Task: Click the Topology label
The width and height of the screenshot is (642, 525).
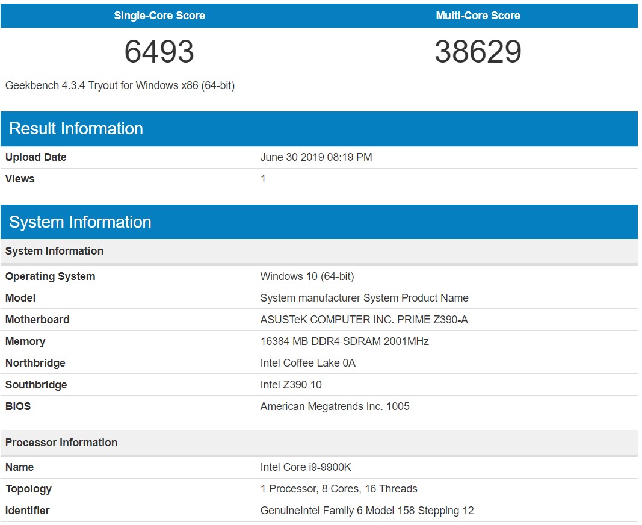Action: point(29,489)
